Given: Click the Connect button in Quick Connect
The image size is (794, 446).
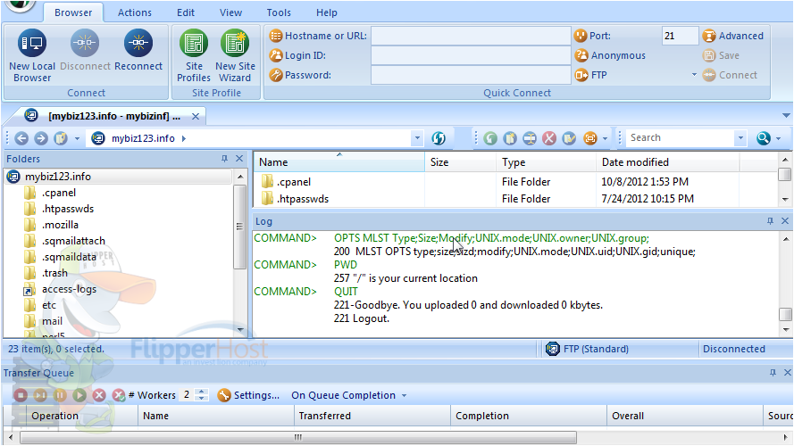Looking at the screenshot, I should [x=730, y=75].
